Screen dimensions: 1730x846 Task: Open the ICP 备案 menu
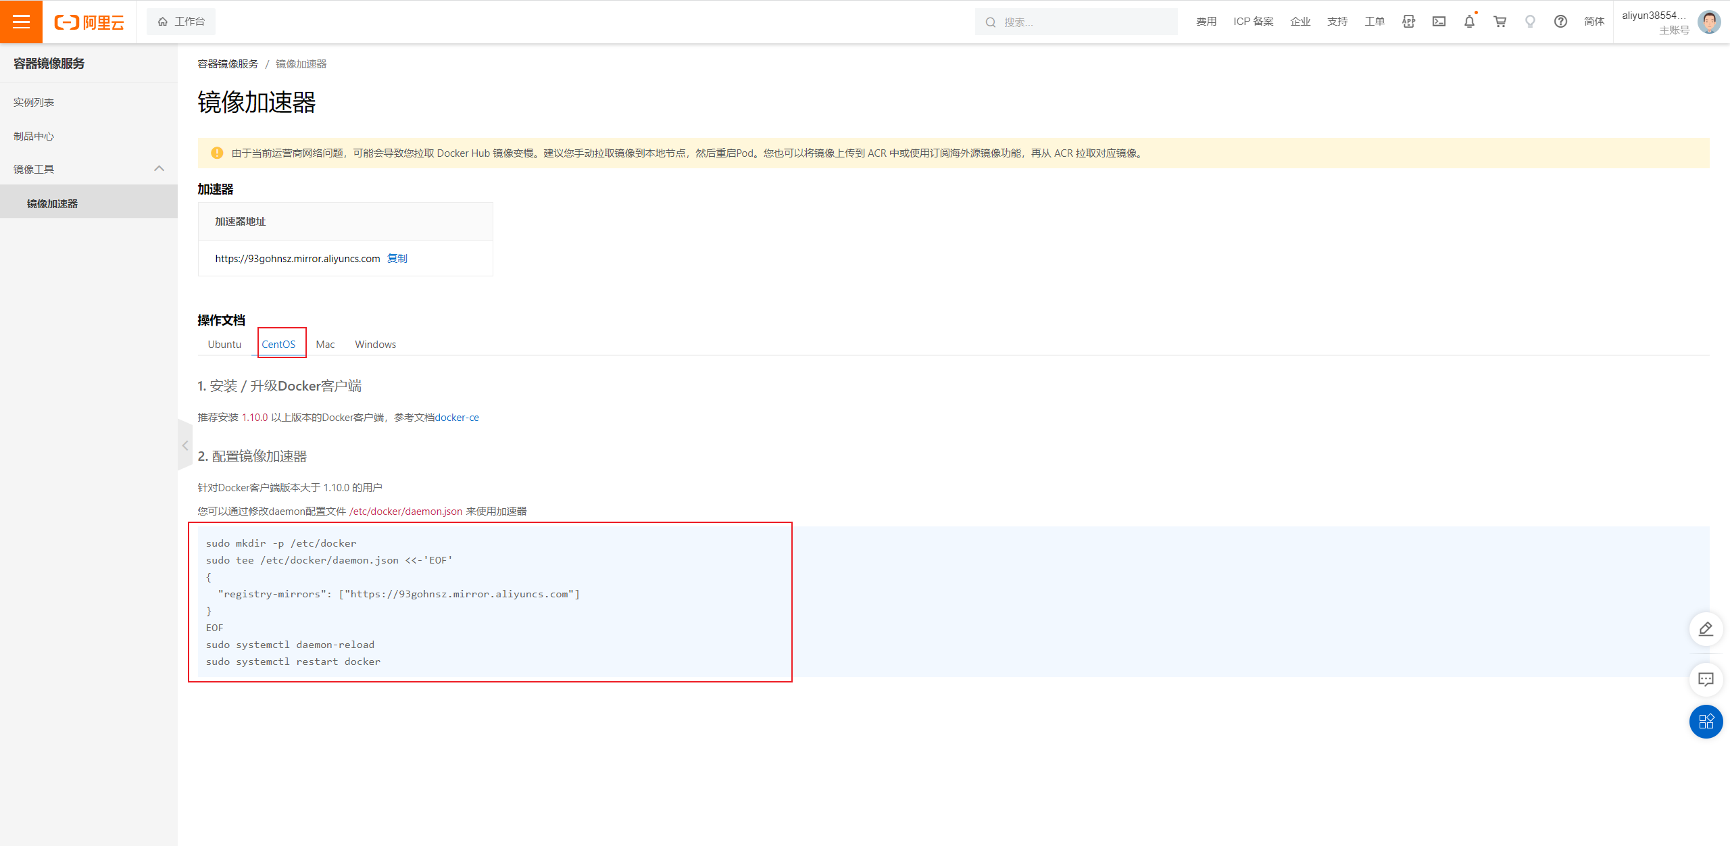1253,22
